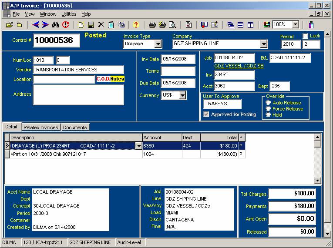Click the printer icon in toolbar
The width and height of the screenshot is (333, 248).
click(x=152, y=25)
